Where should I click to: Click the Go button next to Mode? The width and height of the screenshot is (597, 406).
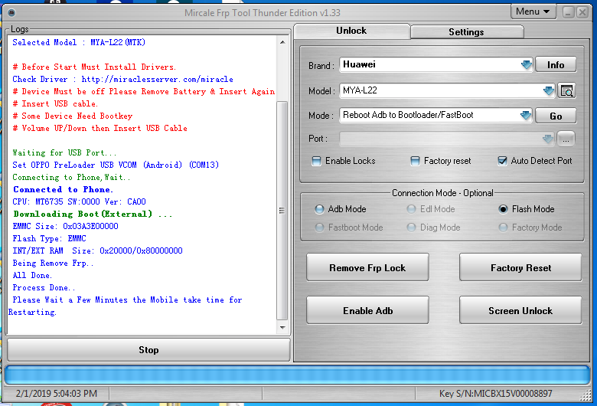point(556,116)
